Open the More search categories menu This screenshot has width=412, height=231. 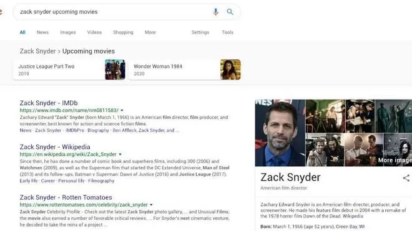[x=150, y=32]
